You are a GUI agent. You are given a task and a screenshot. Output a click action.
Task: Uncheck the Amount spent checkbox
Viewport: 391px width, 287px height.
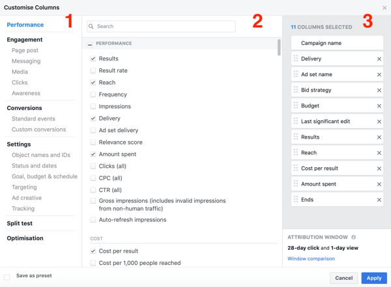click(93, 154)
